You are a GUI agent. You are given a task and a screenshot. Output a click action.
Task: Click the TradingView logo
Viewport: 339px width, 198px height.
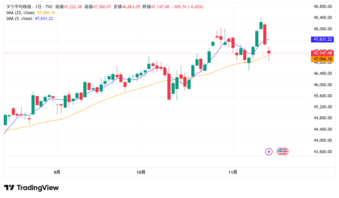[x=31, y=188]
